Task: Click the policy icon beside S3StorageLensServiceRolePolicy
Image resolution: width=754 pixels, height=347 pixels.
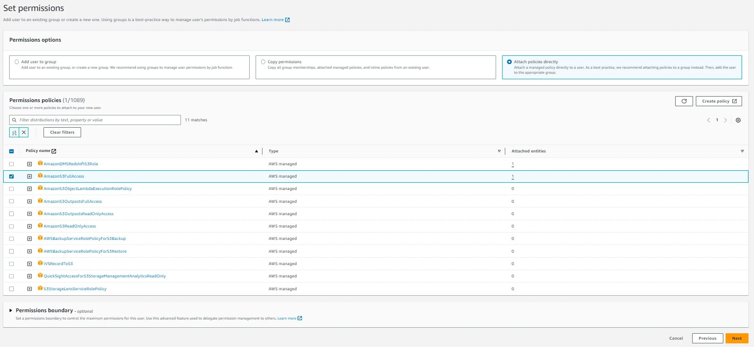Action: [x=40, y=288]
